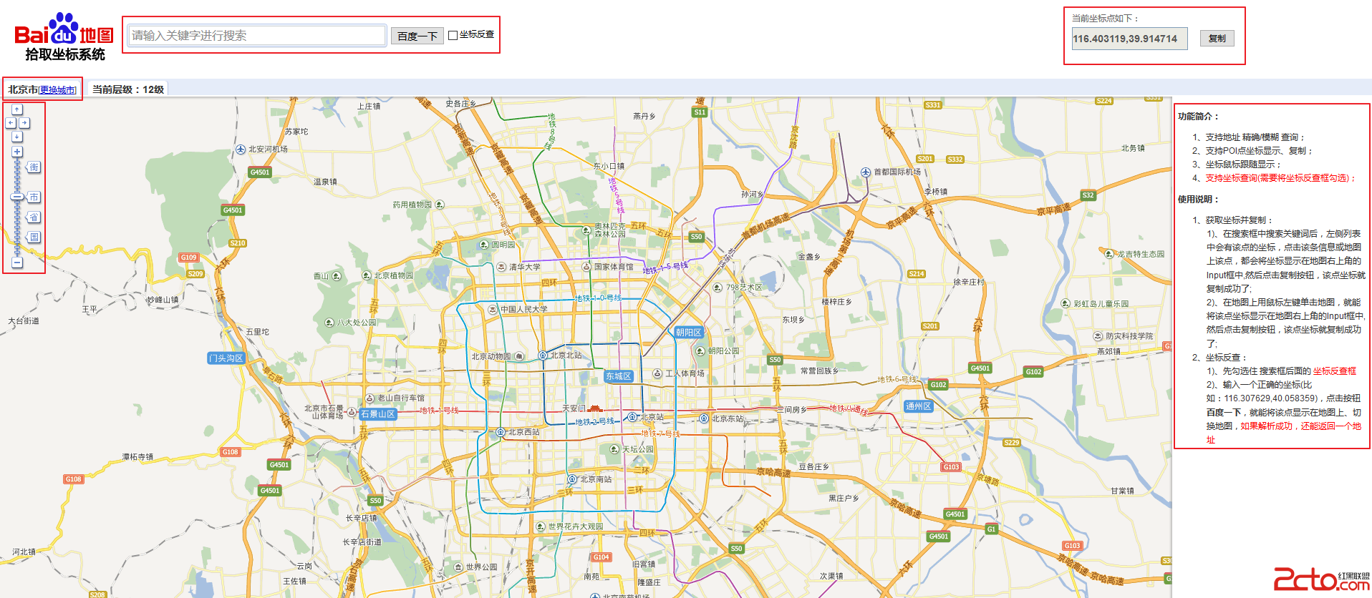
Task: Click the G104 road shield
Action: (602, 557)
